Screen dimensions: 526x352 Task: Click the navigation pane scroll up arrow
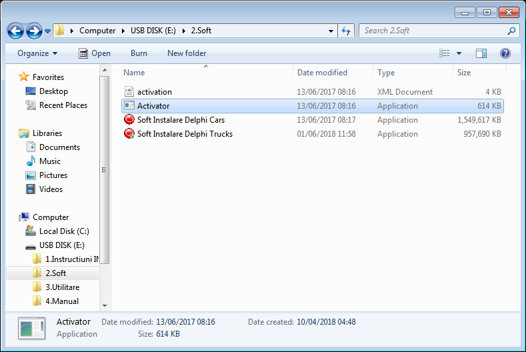tap(105, 70)
